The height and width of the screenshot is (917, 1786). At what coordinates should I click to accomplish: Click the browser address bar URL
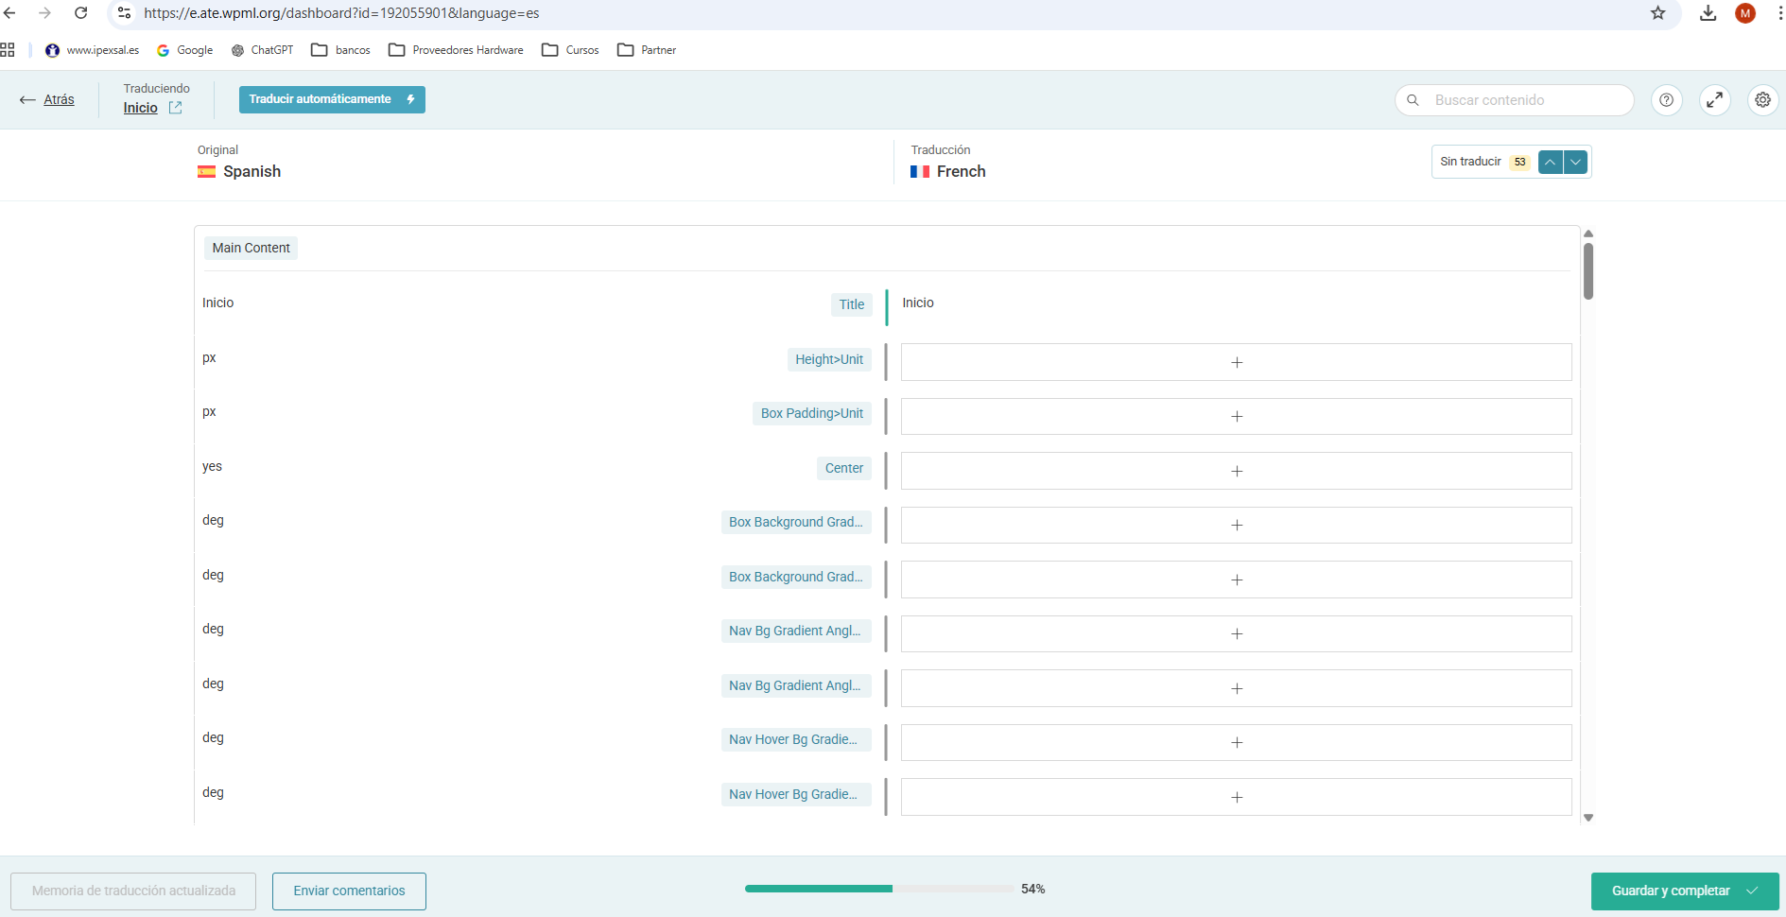click(x=341, y=13)
